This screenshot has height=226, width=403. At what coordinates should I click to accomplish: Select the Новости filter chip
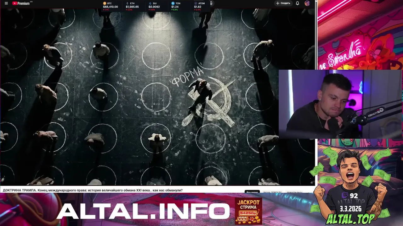[x=294, y=192]
